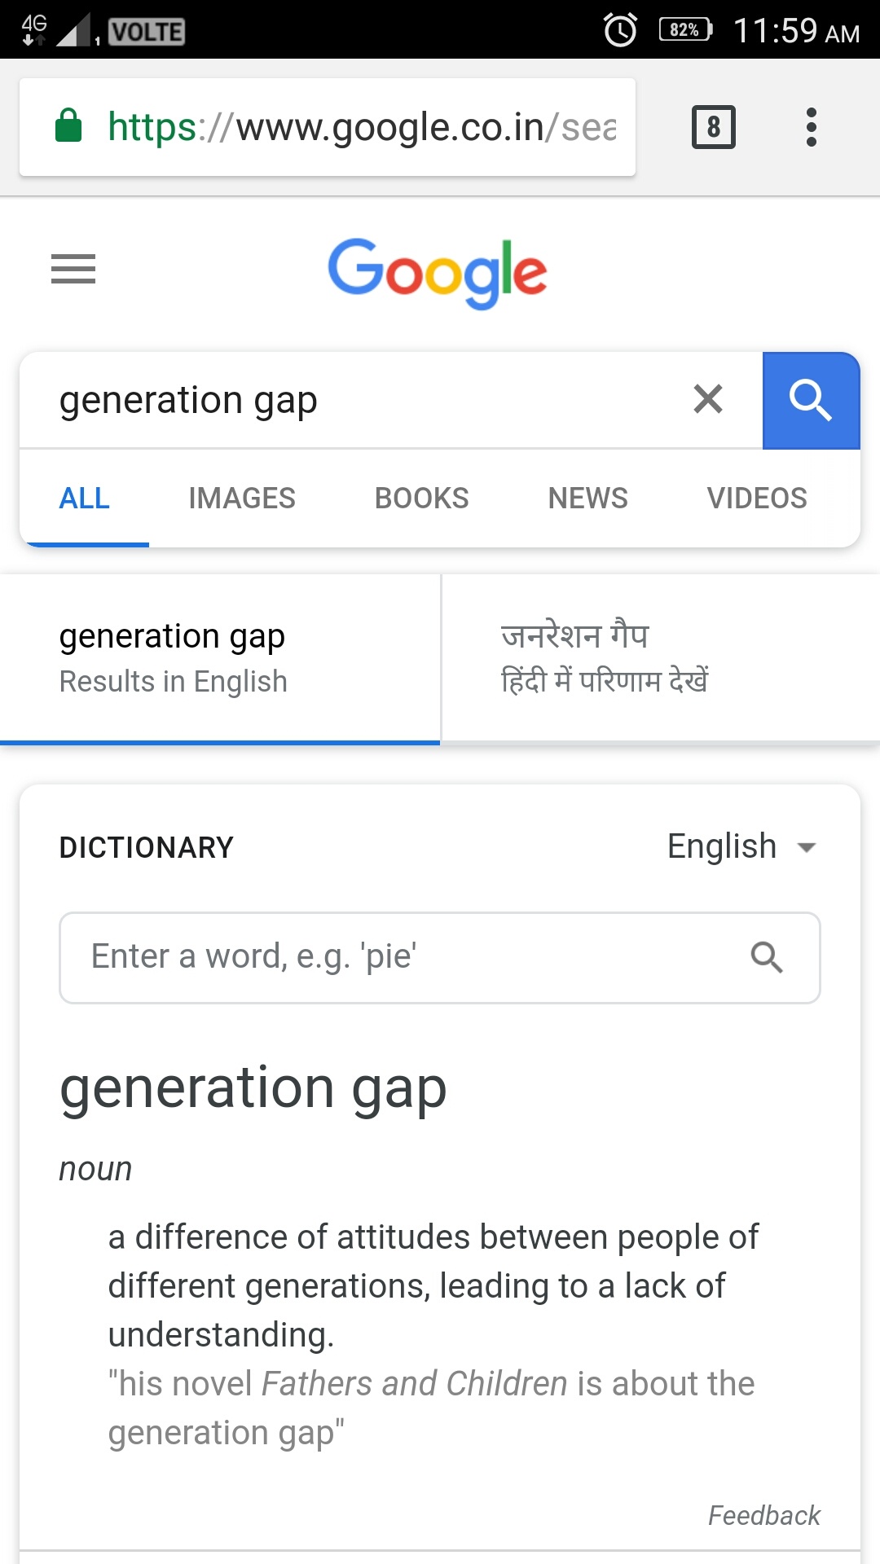Tap the Google logo
This screenshot has width=880, height=1564.
click(x=438, y=273)
